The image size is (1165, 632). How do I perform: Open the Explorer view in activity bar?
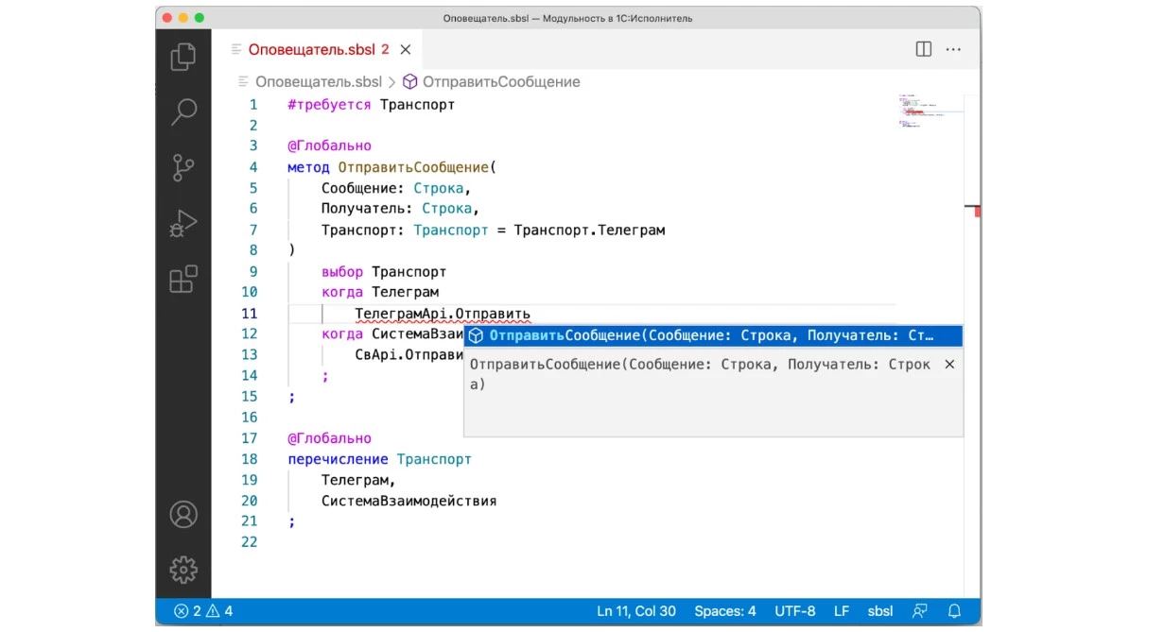pyautogui.click(x=183, y=57)
